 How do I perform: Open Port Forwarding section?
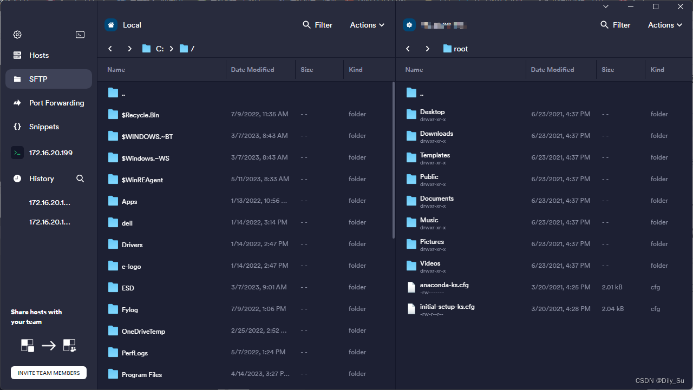pyautogui.click(x=49, y=103)
